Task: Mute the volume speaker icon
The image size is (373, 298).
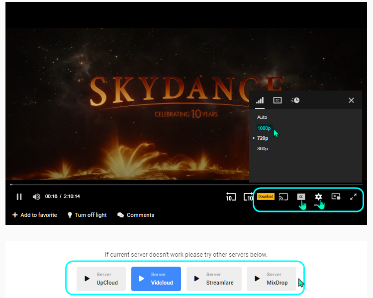Action: pyautogui.click(x=36, y=197)
